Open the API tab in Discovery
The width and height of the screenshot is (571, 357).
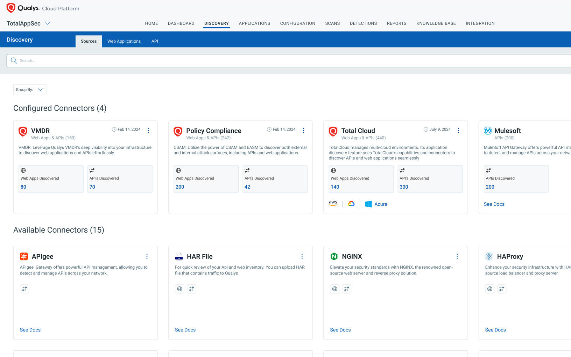[x=155, y=41]
